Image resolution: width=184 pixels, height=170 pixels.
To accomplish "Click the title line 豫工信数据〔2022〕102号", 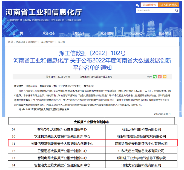I will point(92,53).
